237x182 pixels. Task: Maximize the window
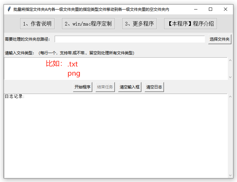coord(210,9)
